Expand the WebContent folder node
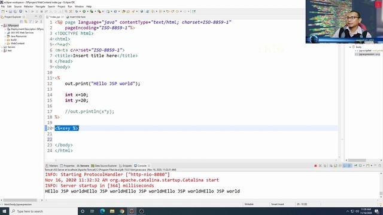This screenshot has height=215, width=383. coord(5,44)
